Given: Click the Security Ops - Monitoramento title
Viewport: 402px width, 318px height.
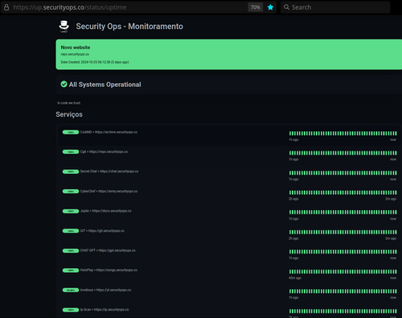Looking at the screenshot, I should [x=129, y=27].
